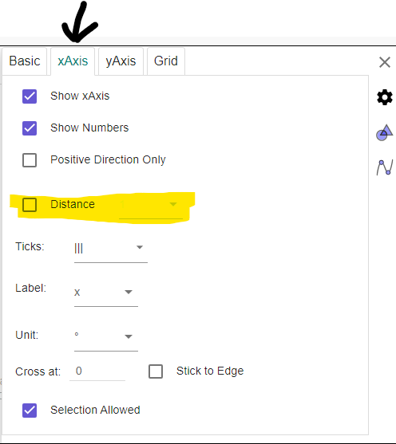Viewport: 396px width, 444px height.
Task: Open the Grid tab
Action: (x=166, y=61)
